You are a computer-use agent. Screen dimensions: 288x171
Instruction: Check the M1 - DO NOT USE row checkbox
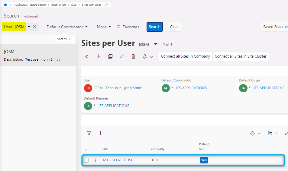pos(86,160)
